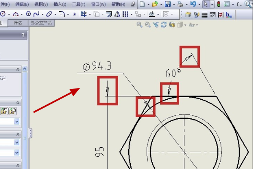Click the Save floppy disk icon

(x=168, y=4)
